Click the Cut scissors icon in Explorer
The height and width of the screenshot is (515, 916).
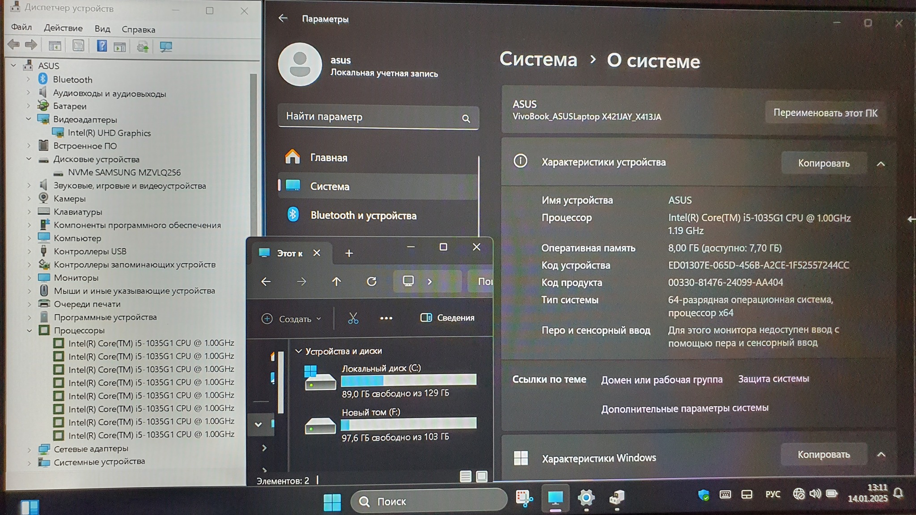(x=353, y=318)
